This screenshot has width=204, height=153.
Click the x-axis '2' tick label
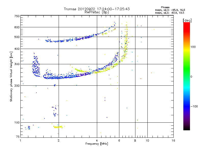pos(59,141)
